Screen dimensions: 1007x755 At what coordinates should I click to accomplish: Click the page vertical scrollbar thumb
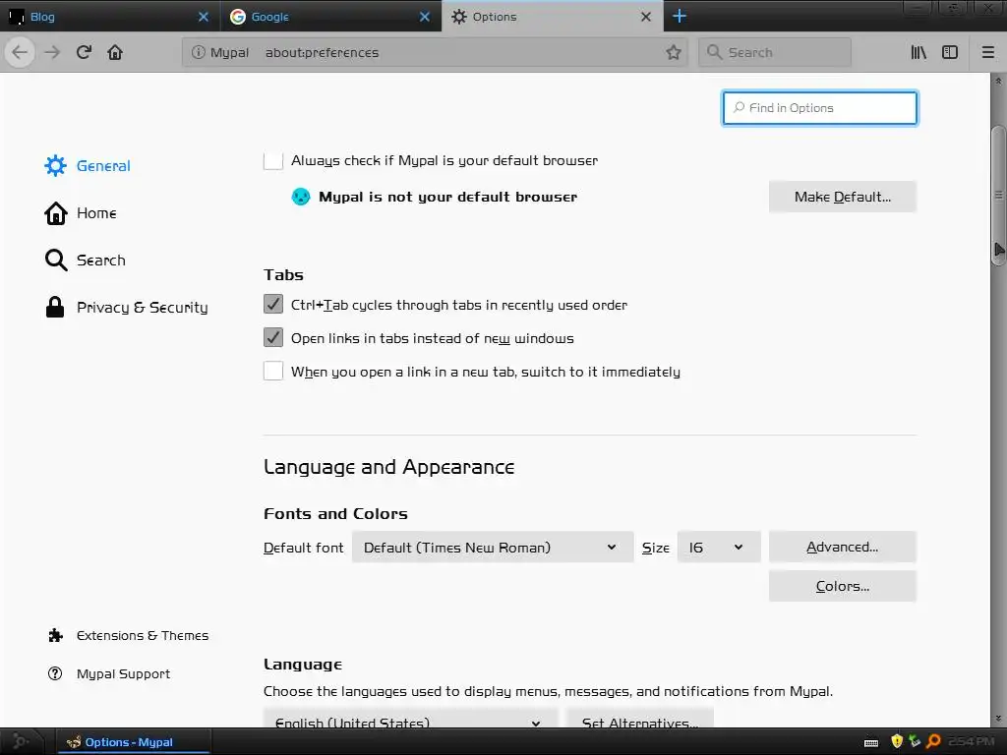[x=998, y=196]
